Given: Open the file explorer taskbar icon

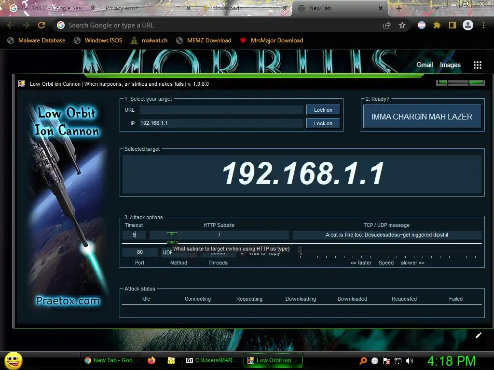Looking at the screenshot, I should (x=171, y=360).
